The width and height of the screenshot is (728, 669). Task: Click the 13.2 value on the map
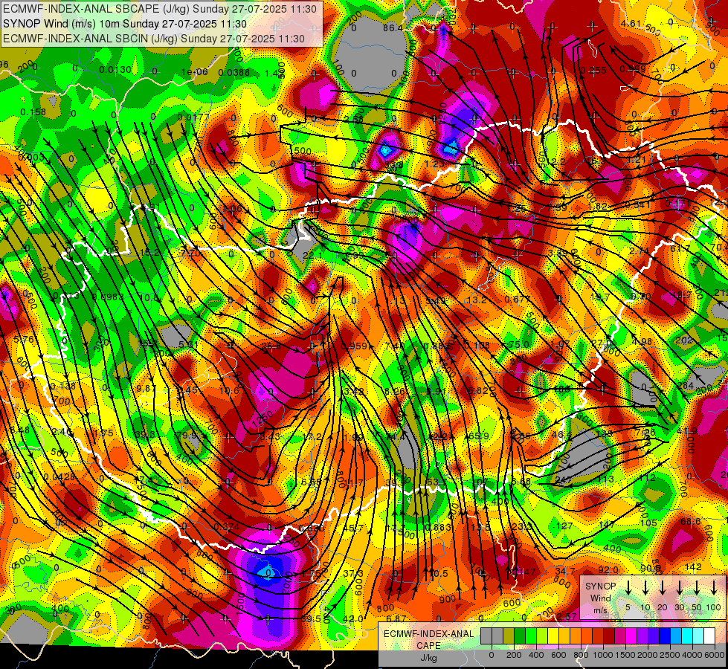477,300
